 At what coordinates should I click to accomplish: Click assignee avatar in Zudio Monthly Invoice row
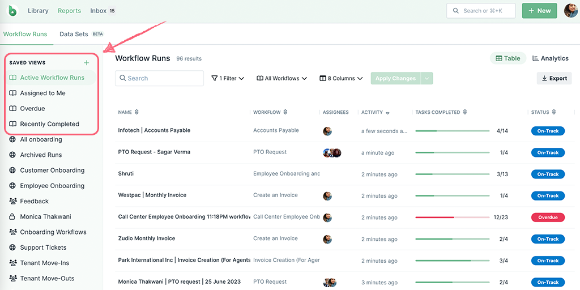click(x=327, y=240)
